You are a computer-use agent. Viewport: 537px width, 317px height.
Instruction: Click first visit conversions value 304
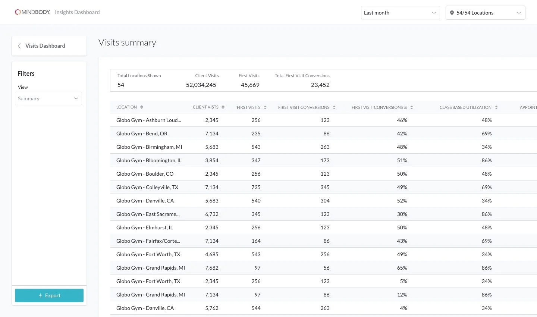click(x=325, y=201)
